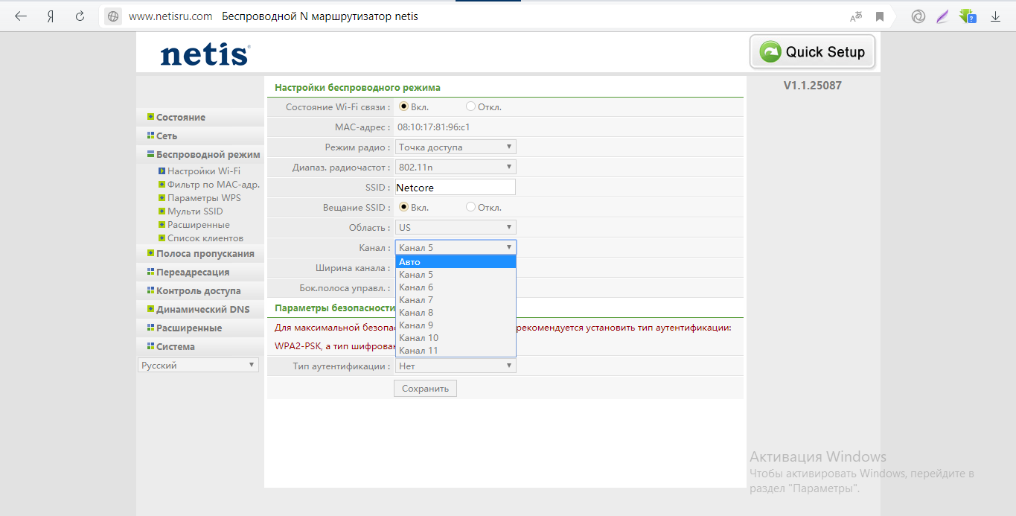
Task: Open the Переадресация section
Action: point(193,273)
